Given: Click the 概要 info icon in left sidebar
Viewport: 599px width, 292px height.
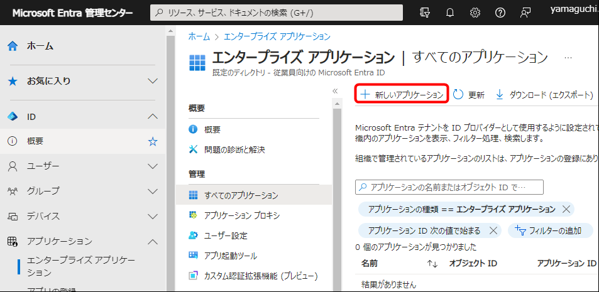Looking at the screenshot, I should click(13, 141).
